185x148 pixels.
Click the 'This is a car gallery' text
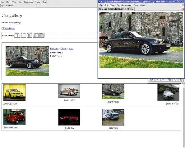(x=11, y=23)
